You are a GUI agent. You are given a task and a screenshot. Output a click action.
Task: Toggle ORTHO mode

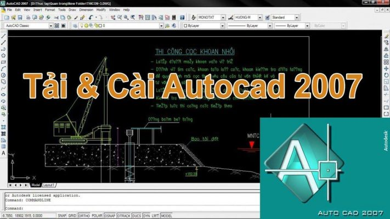pyautogui.click(x=84, y=216)
